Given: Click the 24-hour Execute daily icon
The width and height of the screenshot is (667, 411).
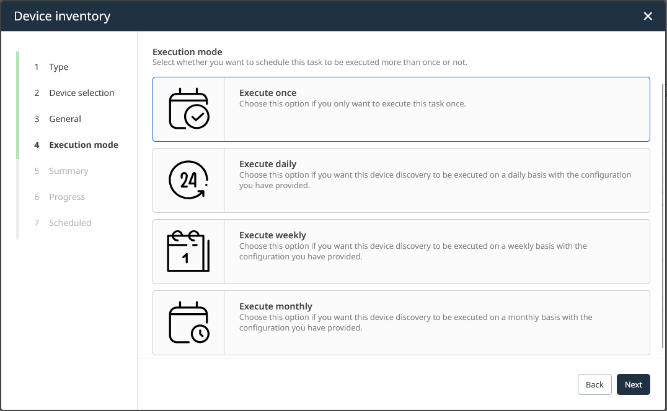Looking at the screenshot, I should click(x=189, y=180).
